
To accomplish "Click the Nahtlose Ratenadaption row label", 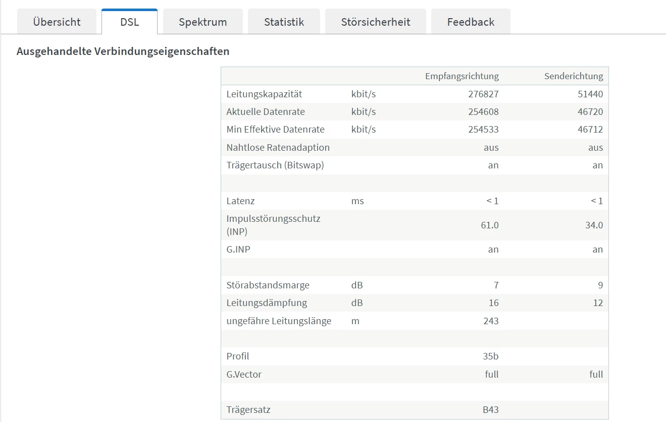I will [278, 148].
